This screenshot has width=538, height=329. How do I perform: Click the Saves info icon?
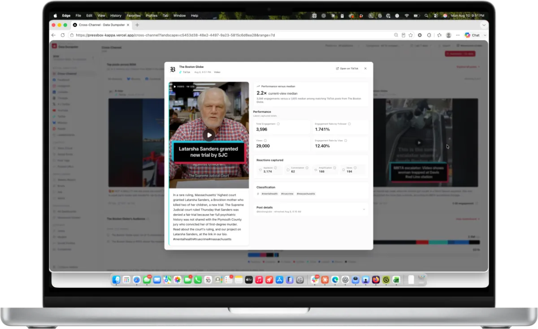pos(355,168)
